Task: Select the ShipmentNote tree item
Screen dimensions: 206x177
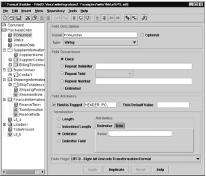Action: [x=31, y=95]
